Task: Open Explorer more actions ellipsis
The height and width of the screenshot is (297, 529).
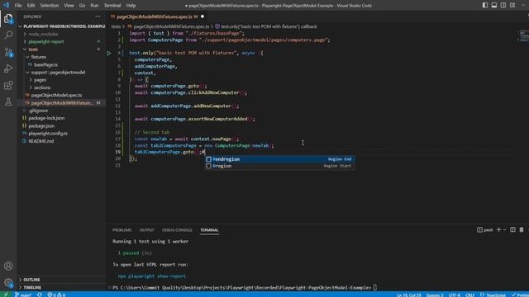Action: click(98, 16)
